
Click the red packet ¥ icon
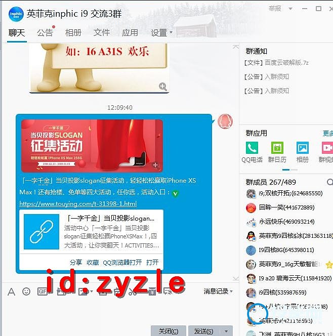152,292
